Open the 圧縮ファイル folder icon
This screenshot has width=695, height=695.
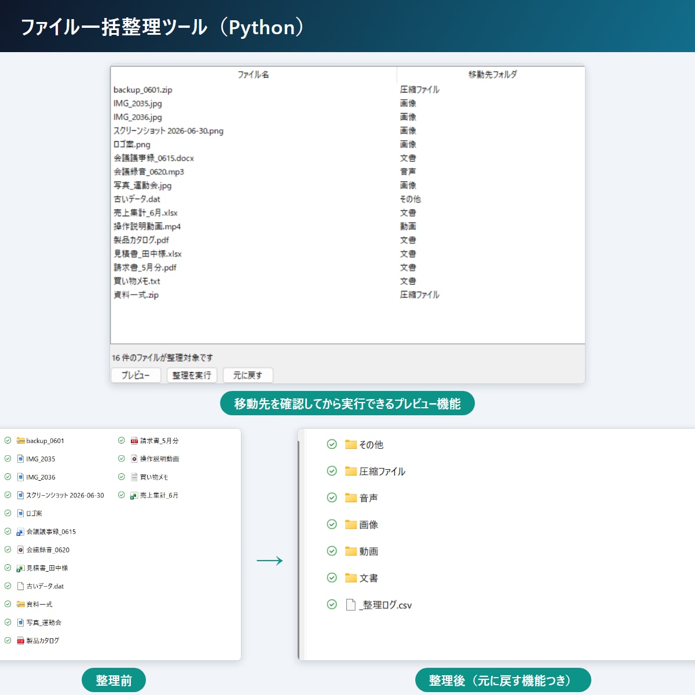tap(351, 471)
